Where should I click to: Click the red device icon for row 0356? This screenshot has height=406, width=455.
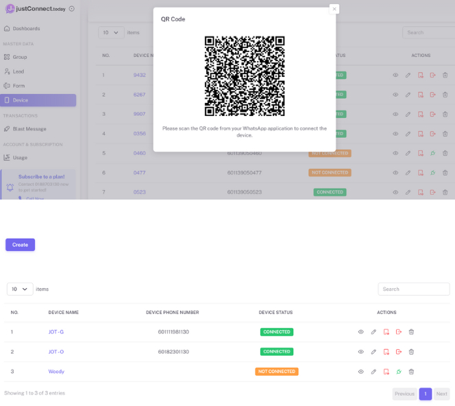point(421,134)
